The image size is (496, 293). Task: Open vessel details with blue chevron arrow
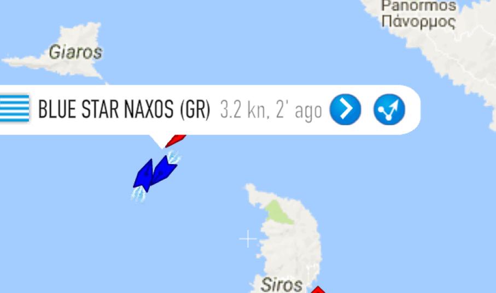(x=345, y=109)
